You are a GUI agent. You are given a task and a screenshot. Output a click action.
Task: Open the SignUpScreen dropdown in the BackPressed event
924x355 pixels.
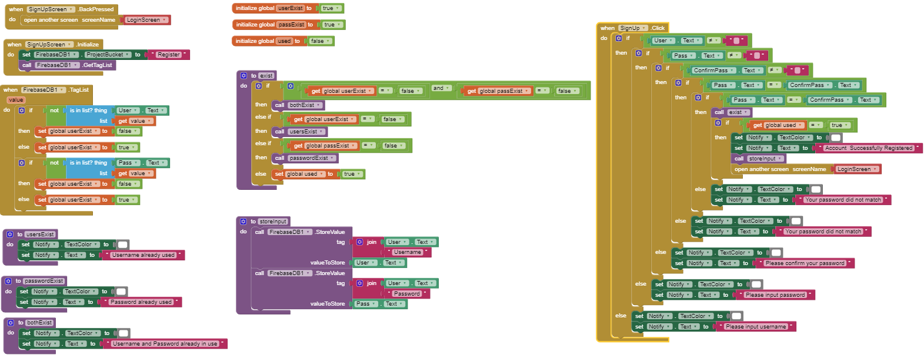(x=71, y=9)
